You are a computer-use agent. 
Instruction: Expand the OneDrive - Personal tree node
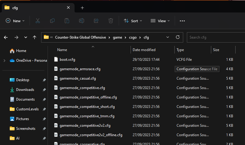[x=4, y=60]
